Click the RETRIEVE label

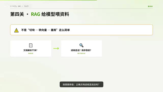81,53
